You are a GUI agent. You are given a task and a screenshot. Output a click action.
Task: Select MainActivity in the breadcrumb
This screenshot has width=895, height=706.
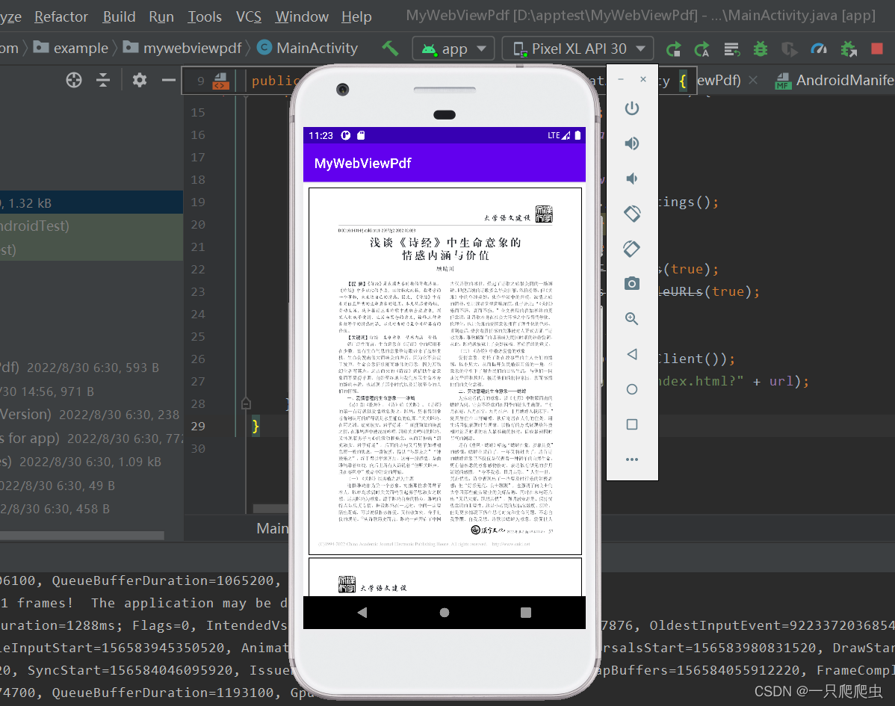308,48
